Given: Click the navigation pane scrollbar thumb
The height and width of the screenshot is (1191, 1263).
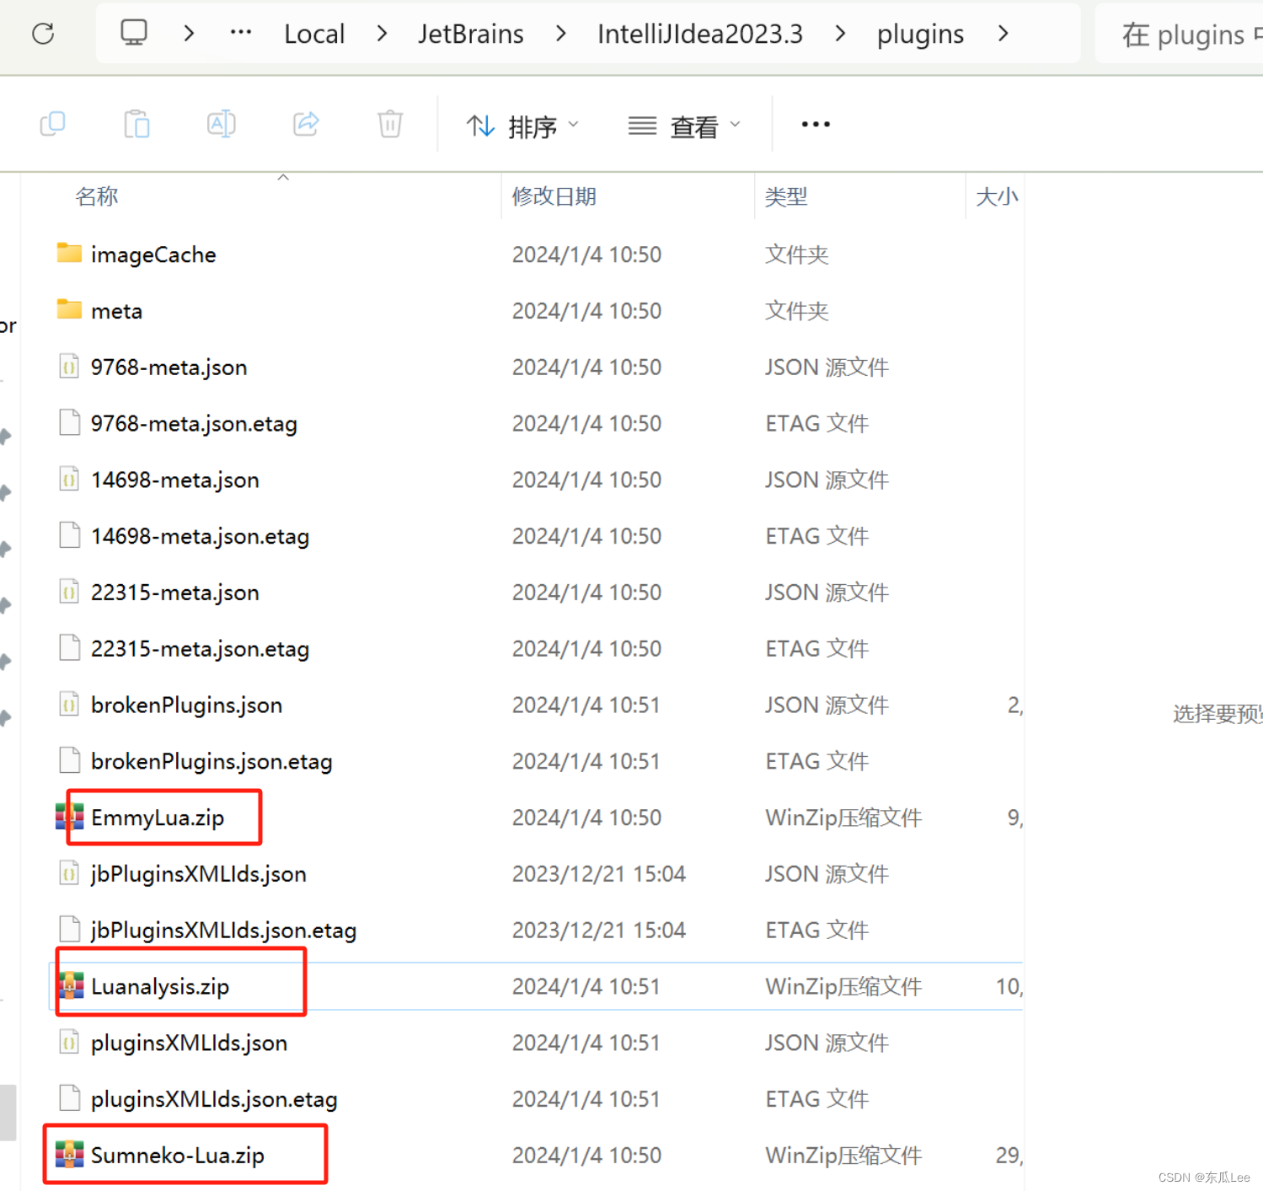Looking at the screenshot, I should coord(8,1113).
